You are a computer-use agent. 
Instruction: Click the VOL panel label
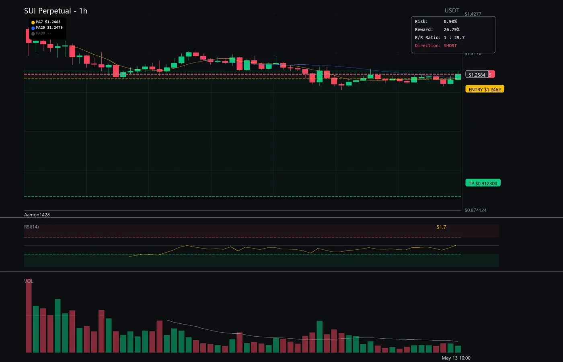tap(29, 281)
